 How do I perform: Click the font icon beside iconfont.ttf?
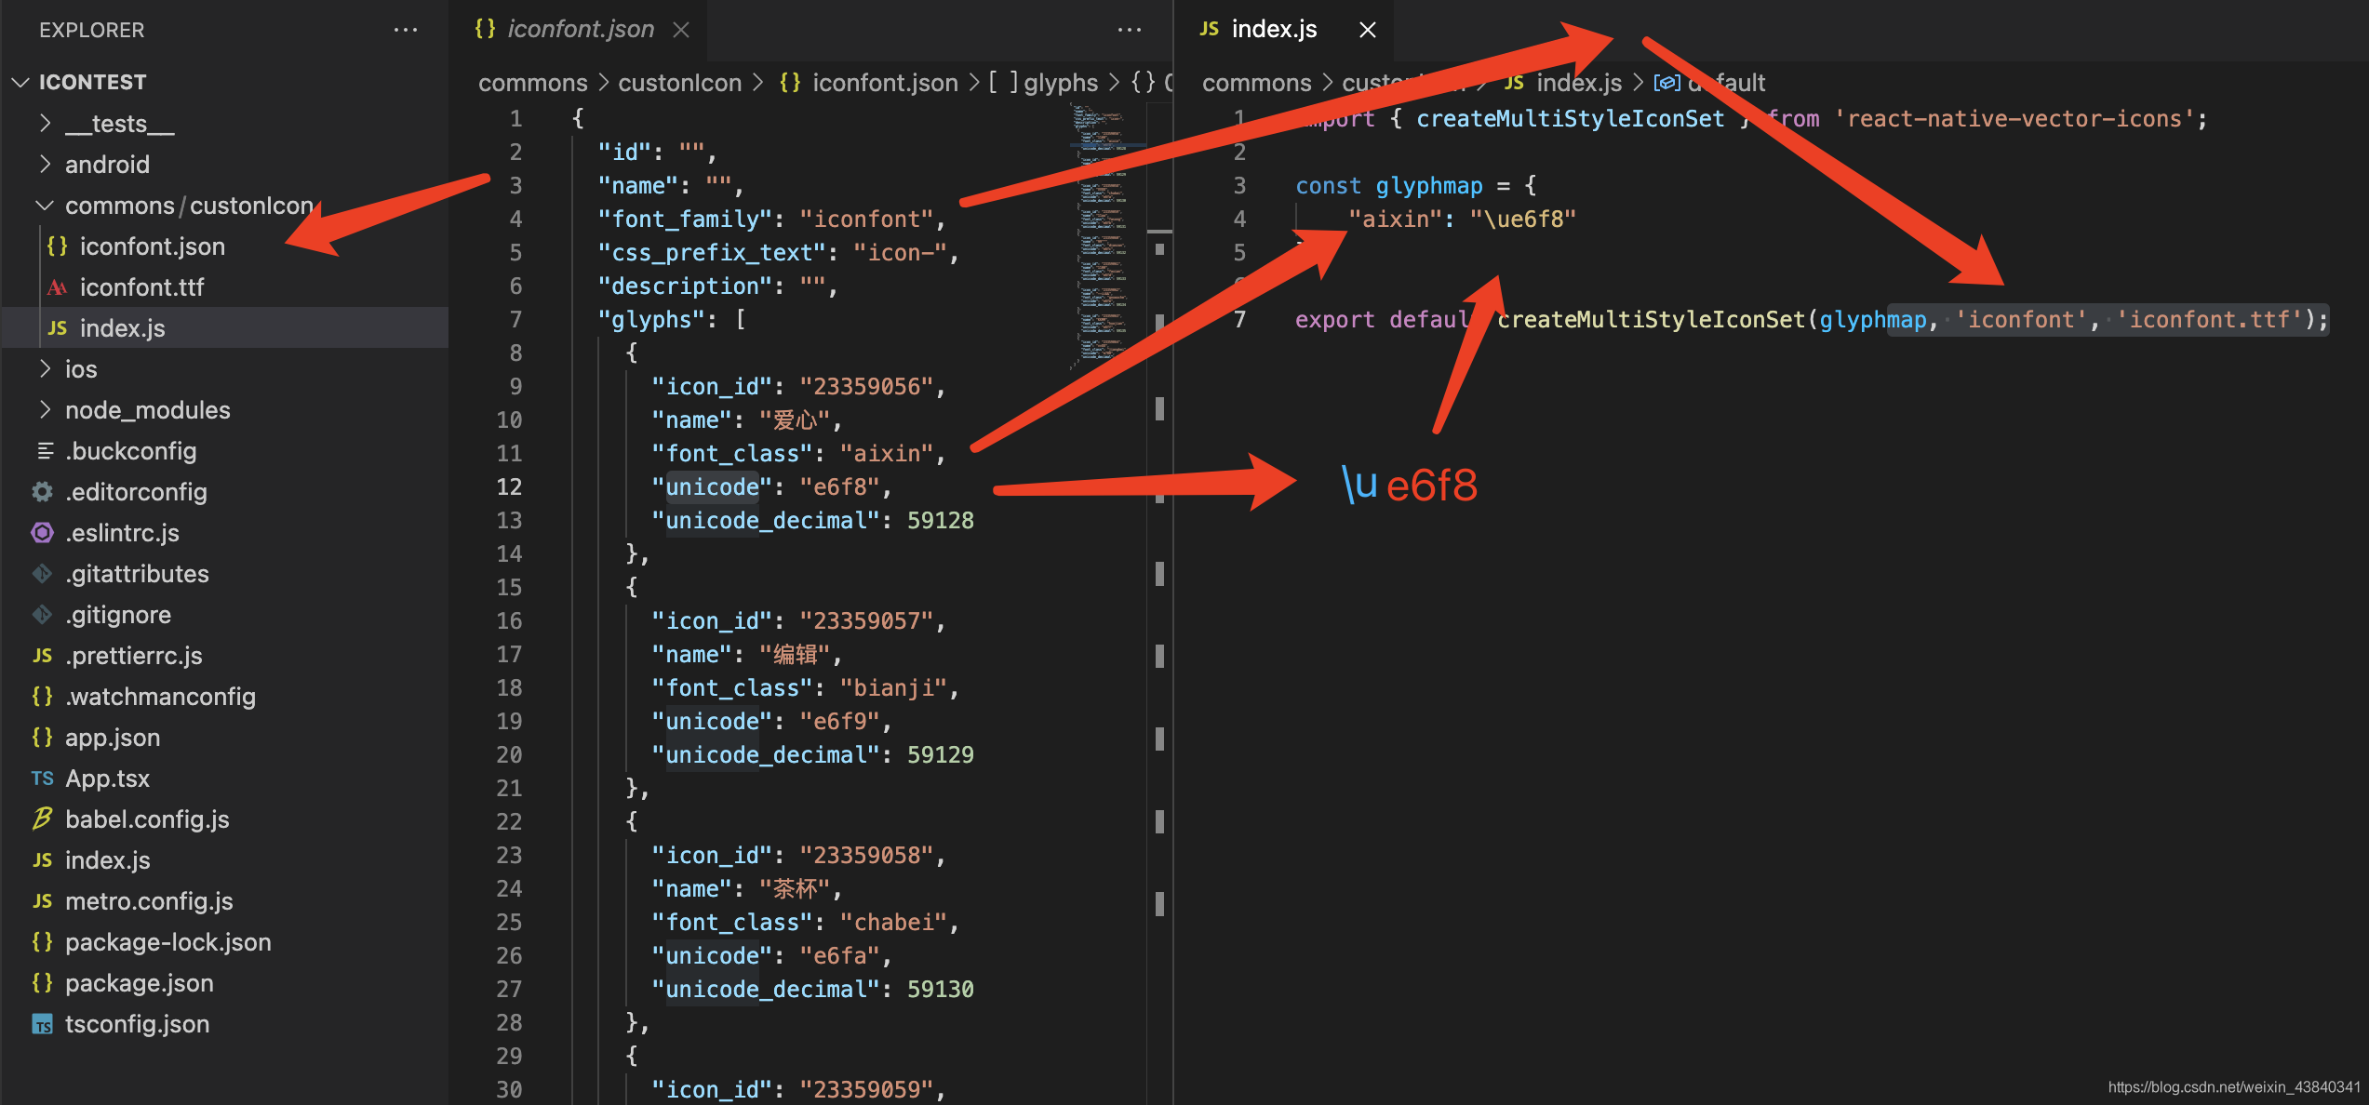tap(56, 286)
